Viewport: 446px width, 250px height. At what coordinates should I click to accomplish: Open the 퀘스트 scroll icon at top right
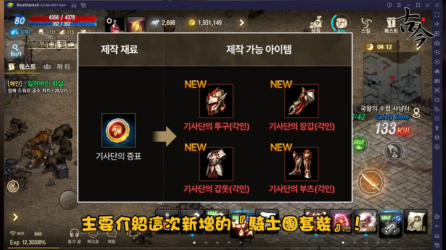coord(391,25)
